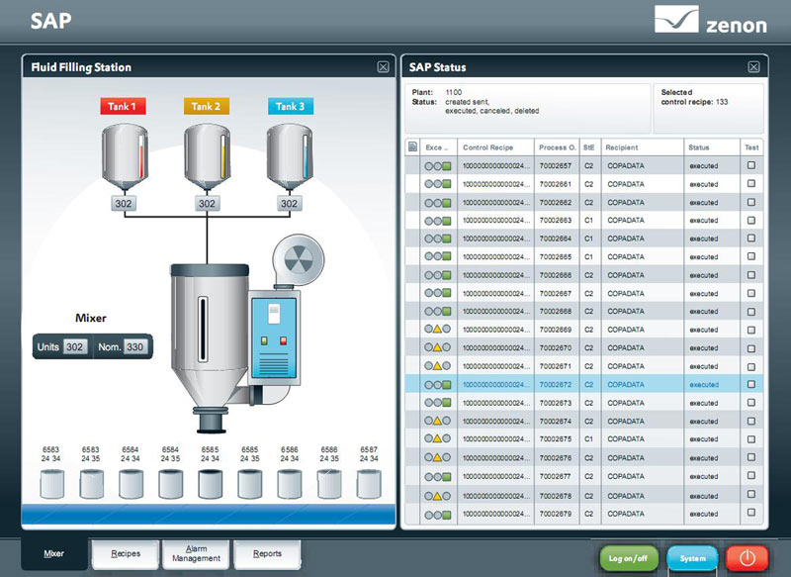Click the Mixer Nom. value field 330
791x577 pixels.
[x=133, y=347]
